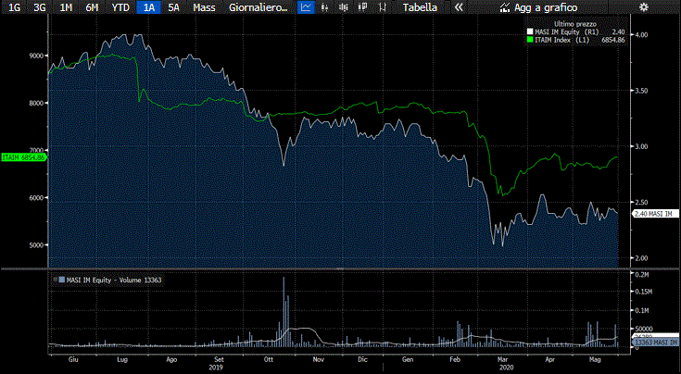
Task: Select the Mass maximum range
Action: (204, 7)
